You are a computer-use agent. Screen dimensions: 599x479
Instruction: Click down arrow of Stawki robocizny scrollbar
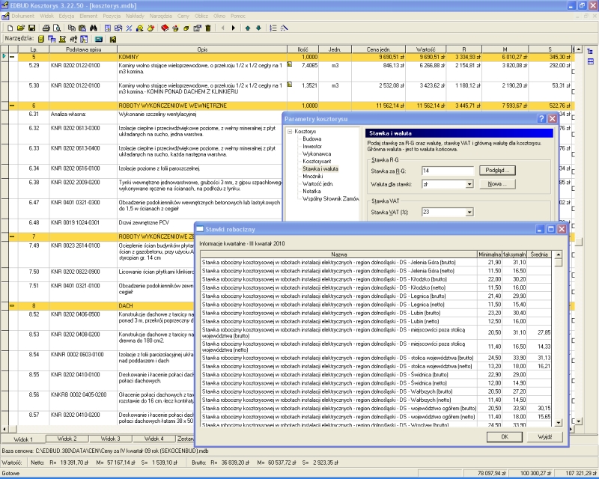[559, 423]
